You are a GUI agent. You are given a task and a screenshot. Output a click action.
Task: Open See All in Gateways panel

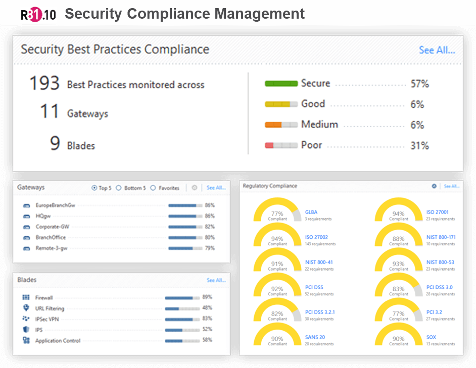pyautogui.click(x=216, y=188)
